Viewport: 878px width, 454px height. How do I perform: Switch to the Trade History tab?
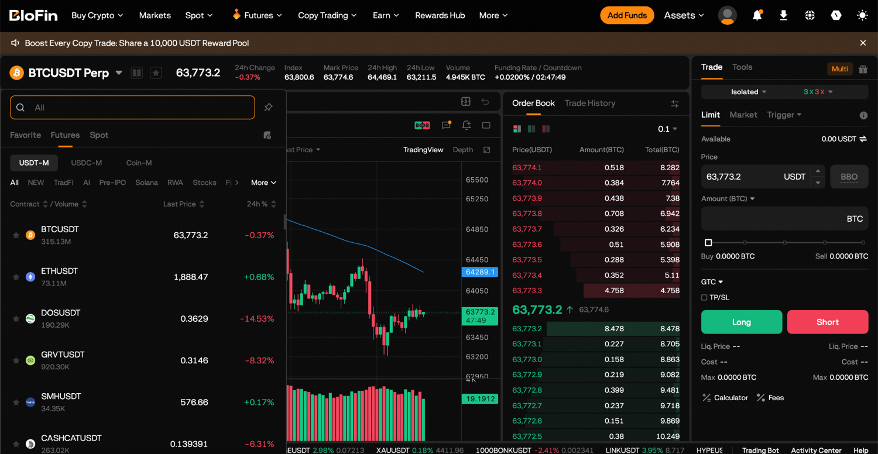(x=590, y=103)
